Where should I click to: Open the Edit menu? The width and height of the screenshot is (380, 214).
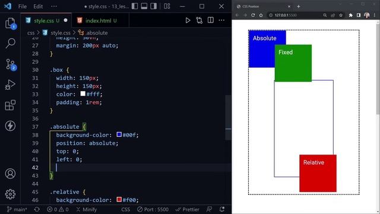[38, 7]
